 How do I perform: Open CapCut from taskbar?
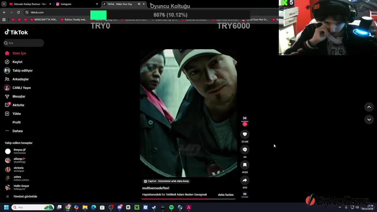point(128,207)
